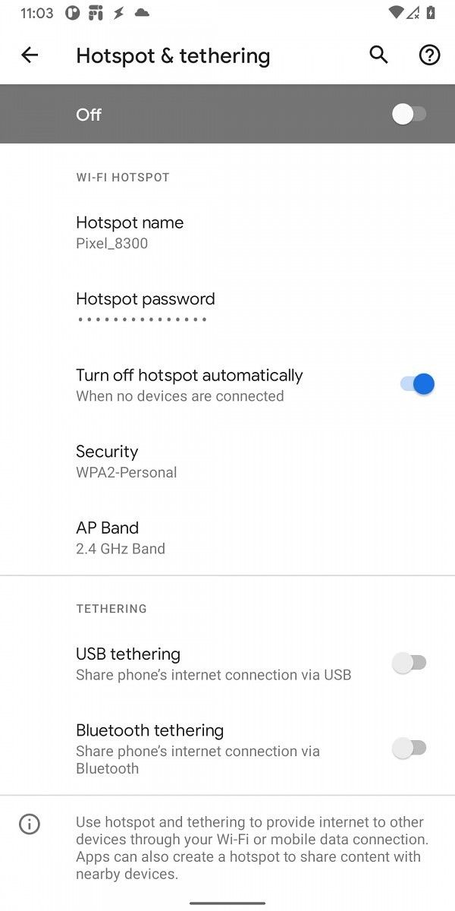The width and height of the screenshot is (455, 911).
Task: Enable Bluetooth tethering
Action: point(409,748)
